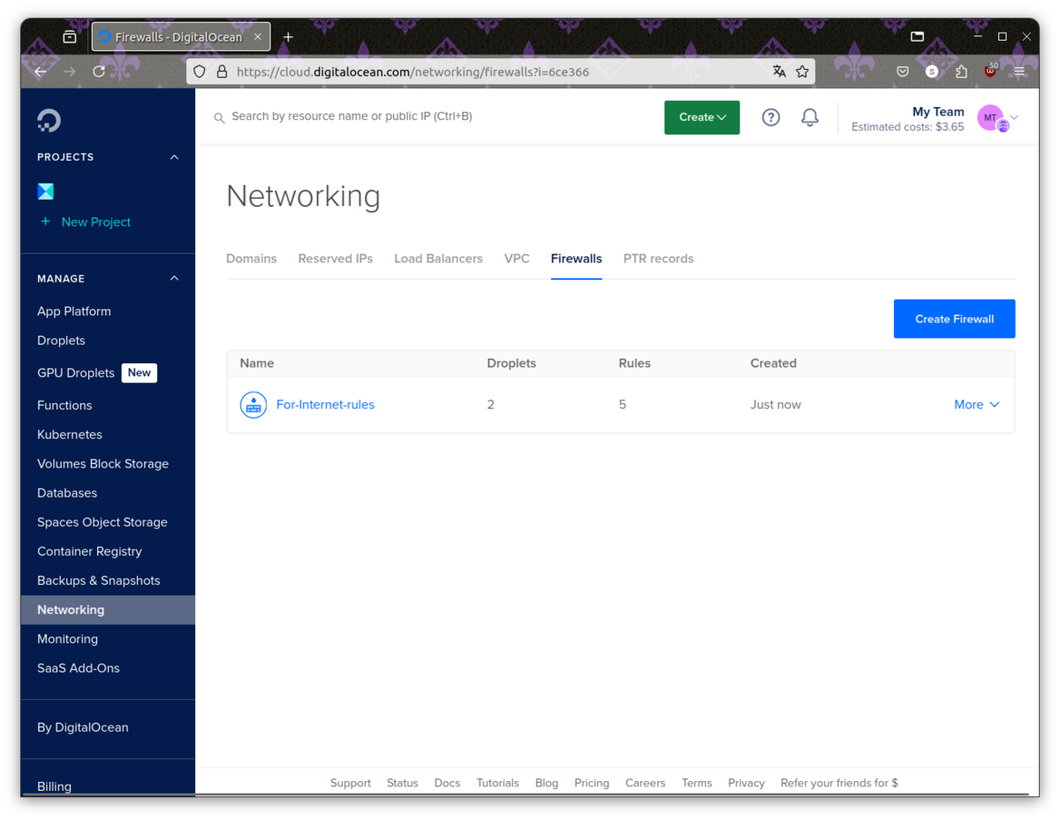The width and height of the screenshot is (1060, 820).
Task: Open the Pocket save icon in toolbar
Action: 903,72
